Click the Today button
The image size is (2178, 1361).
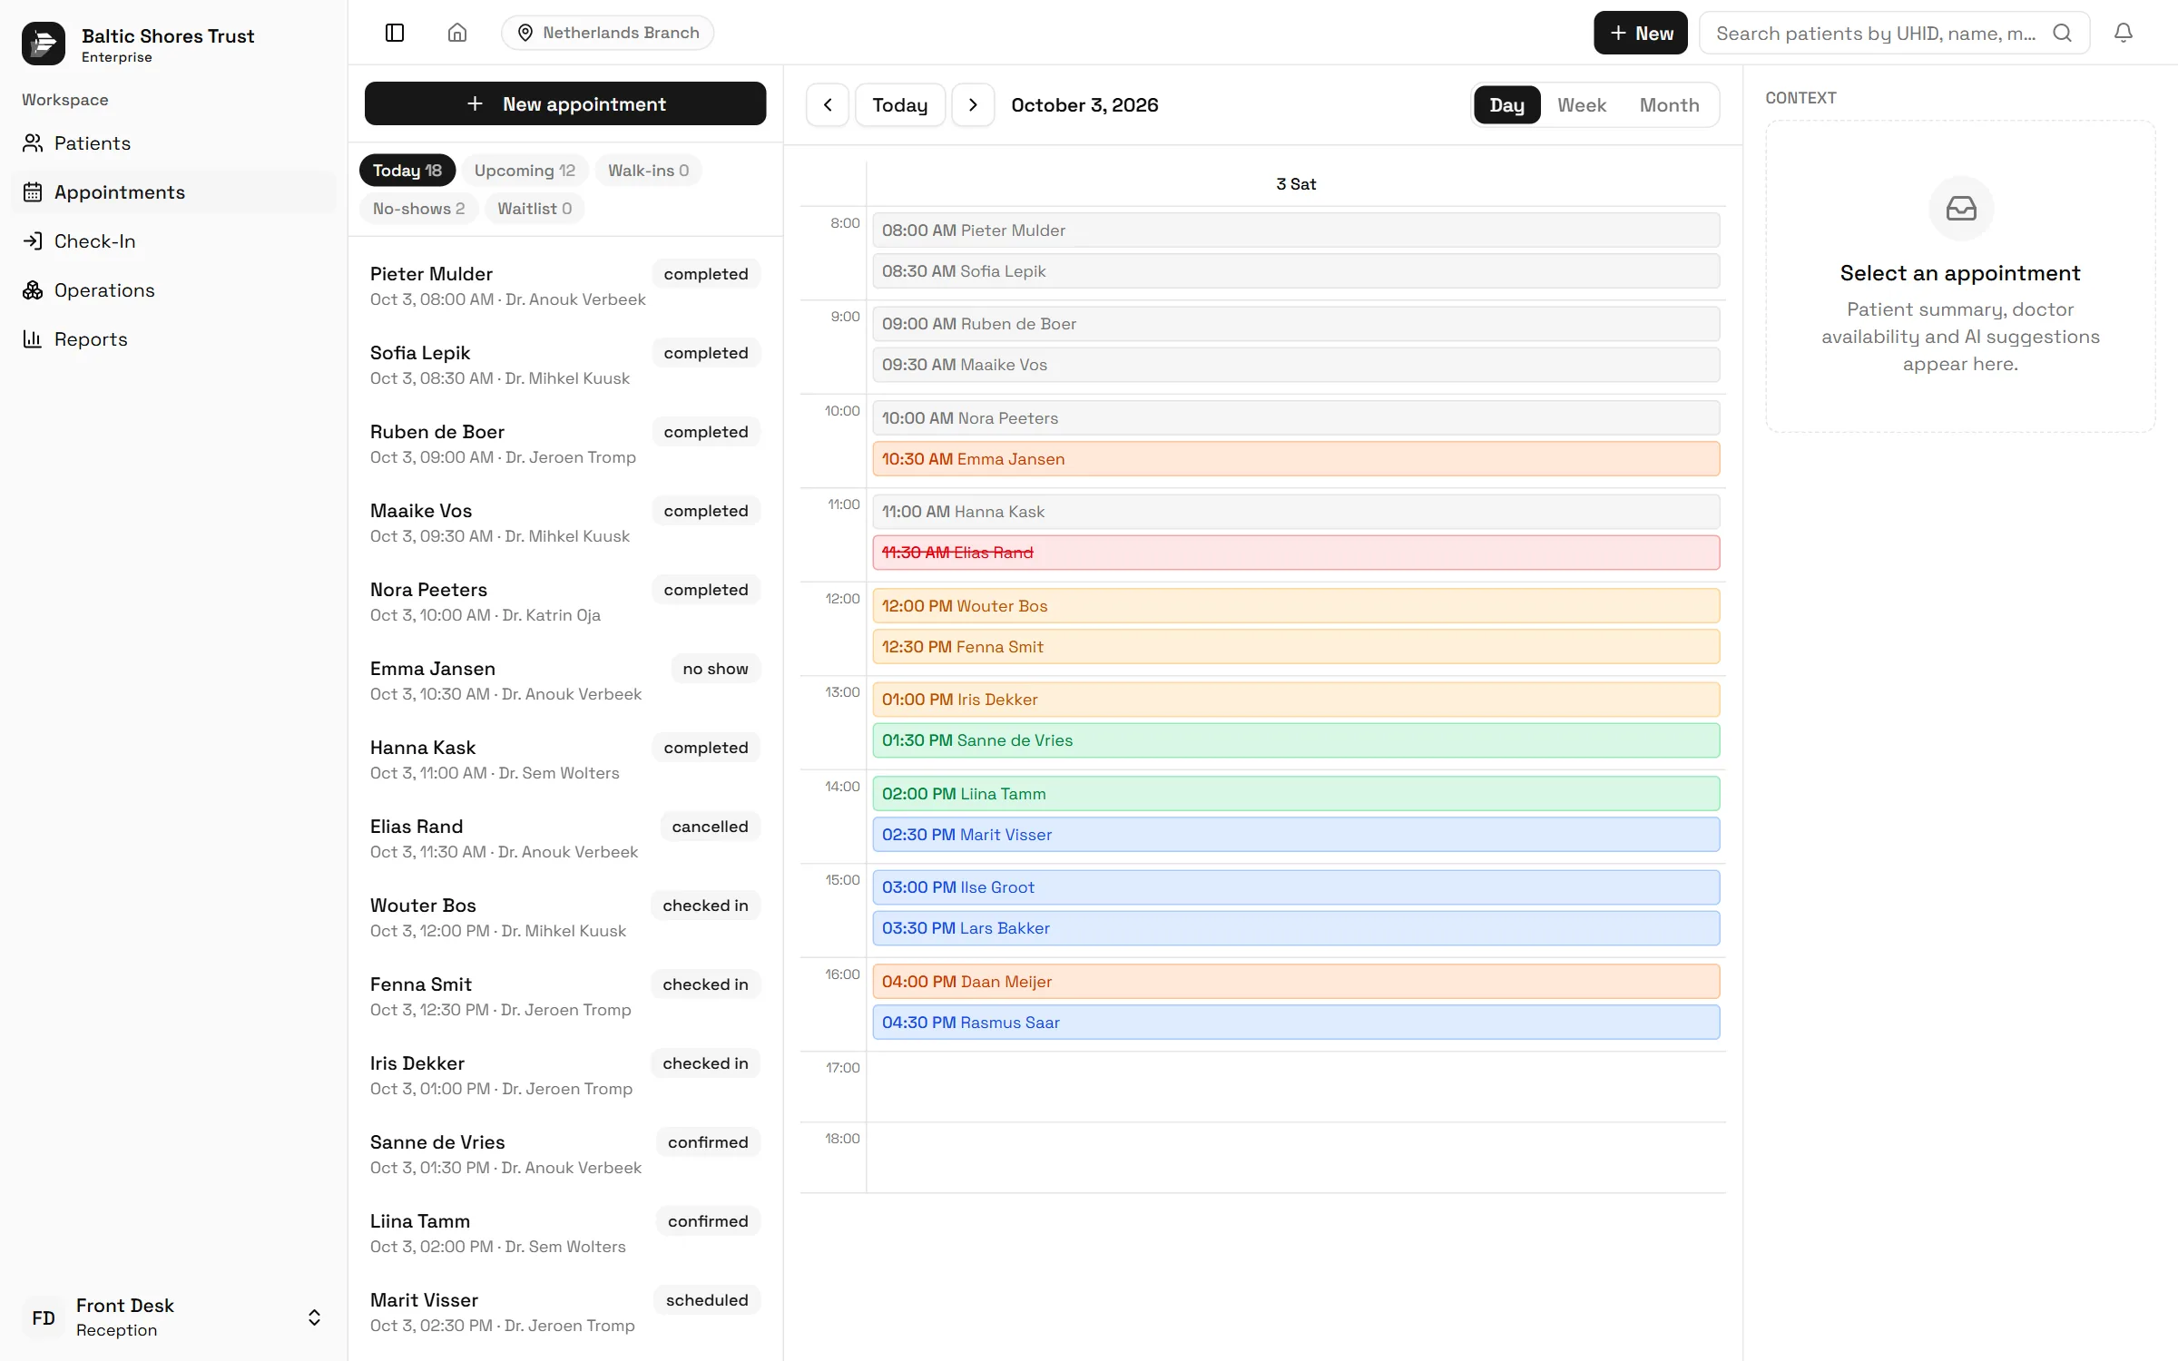[x=900, y=105]
